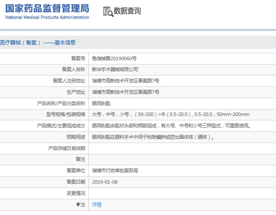Select the 备案号 label cell
Screen dimensions: 276x215
pos(78,58)
